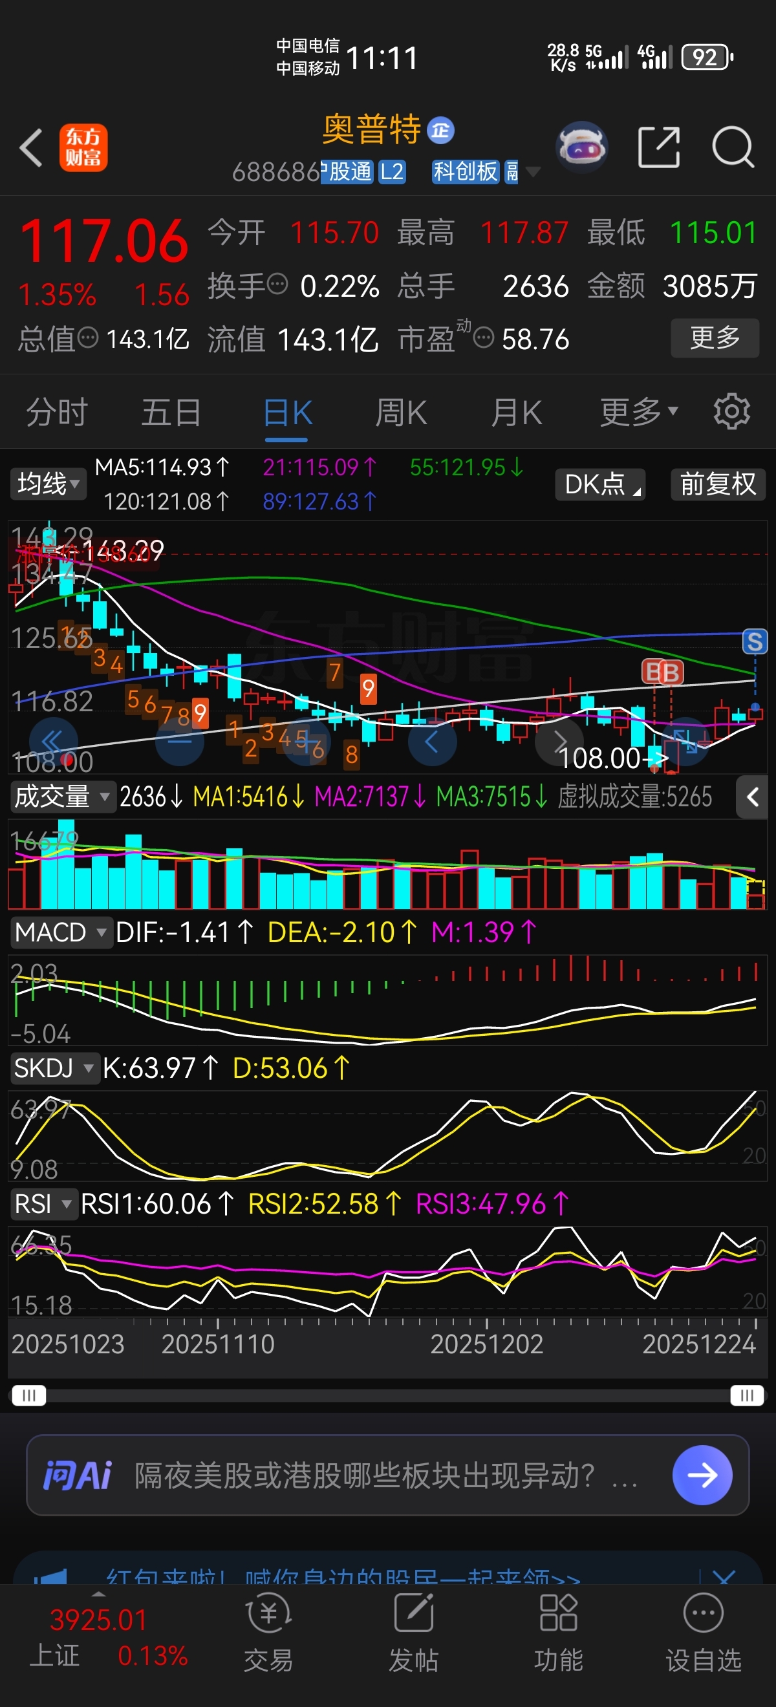Zoom out chart with minus button

tap(179, 741)
